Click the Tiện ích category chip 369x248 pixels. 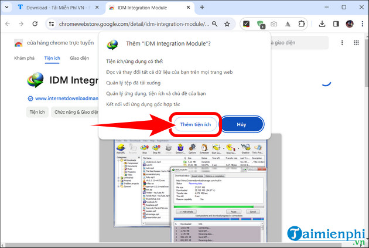[x=37, y=112]
